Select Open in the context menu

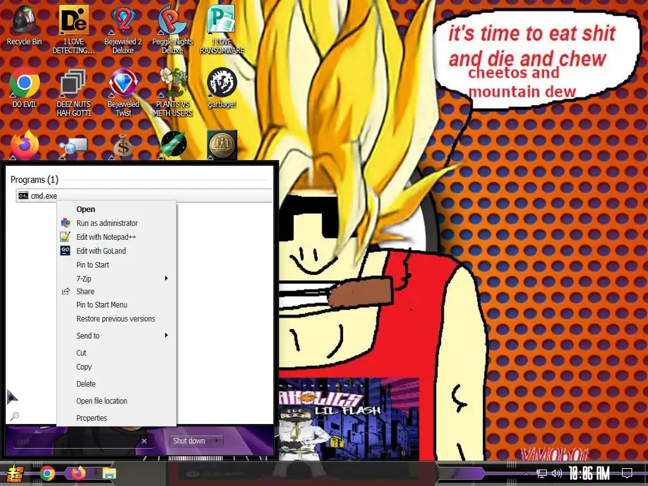tap(116, 209)
